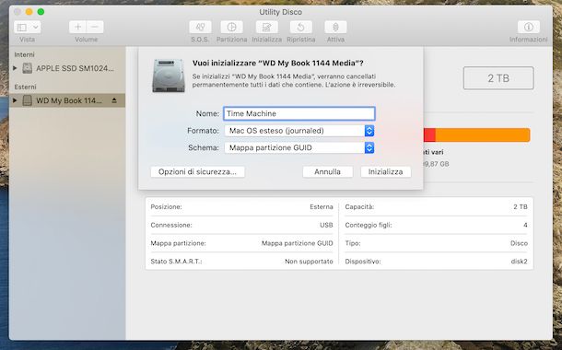Confirm with the Inizializza dialog button
Screen dimensions: 562x350
(386, 172)
